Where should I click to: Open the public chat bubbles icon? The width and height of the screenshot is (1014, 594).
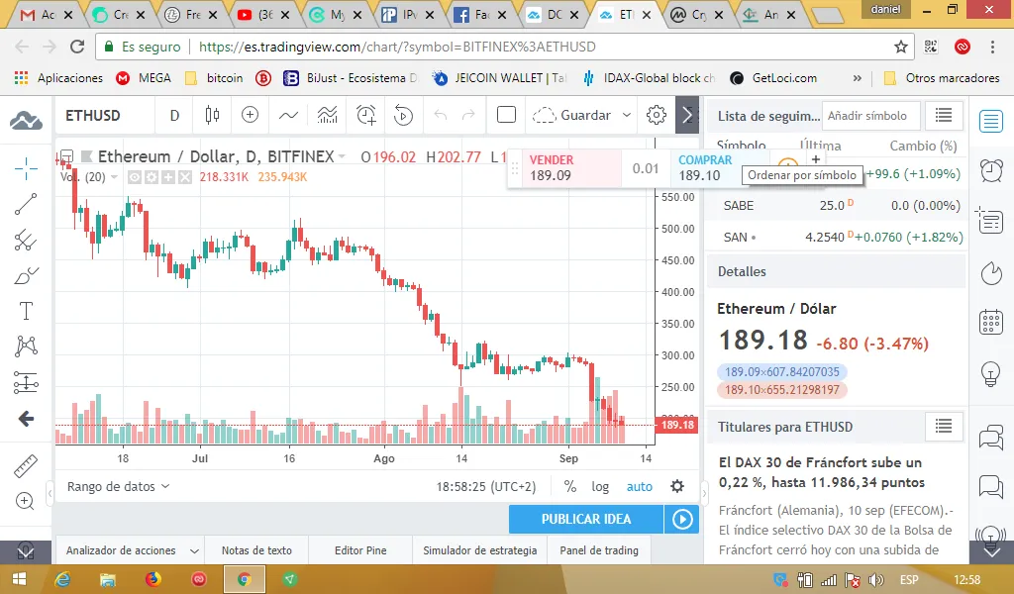click(x=990, y=438)
